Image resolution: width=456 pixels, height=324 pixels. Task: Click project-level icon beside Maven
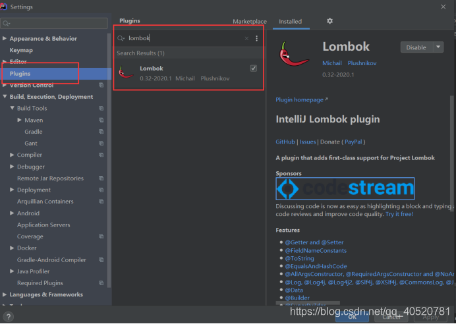101,120
